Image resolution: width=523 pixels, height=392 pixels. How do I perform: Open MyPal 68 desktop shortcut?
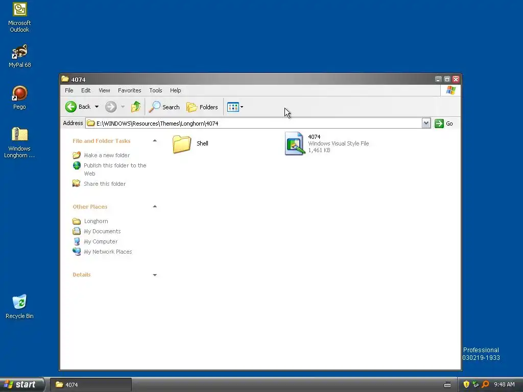point(19,56)
